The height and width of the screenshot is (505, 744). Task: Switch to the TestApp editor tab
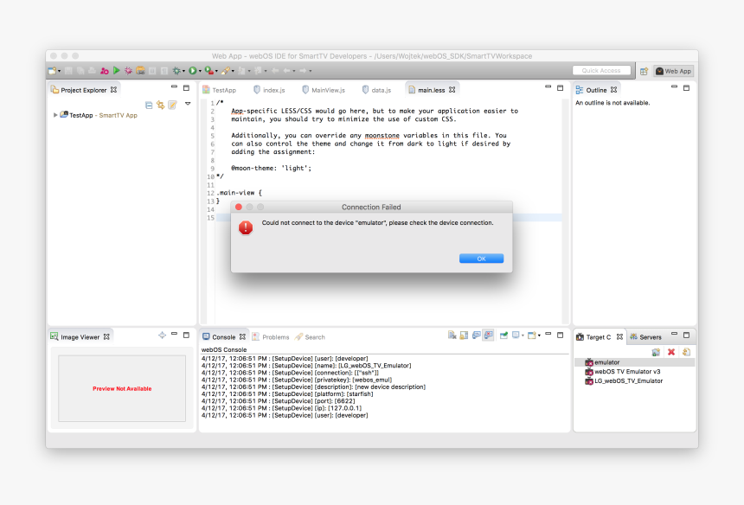click(x=219, y=90)
